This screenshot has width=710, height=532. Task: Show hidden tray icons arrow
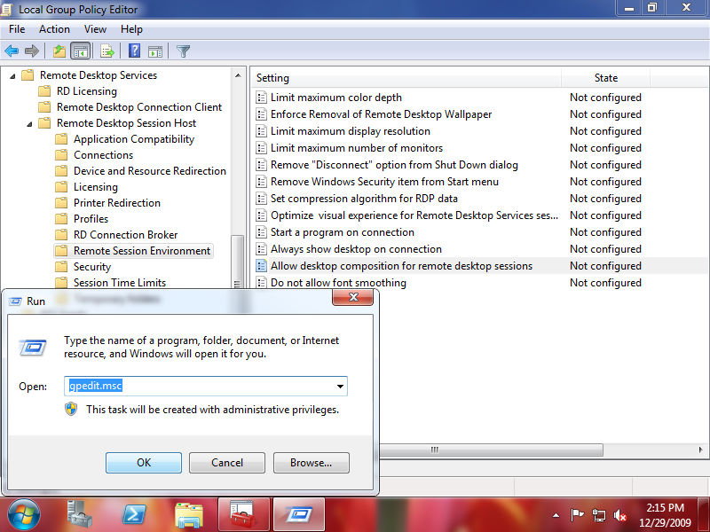(x=556, y=515)
